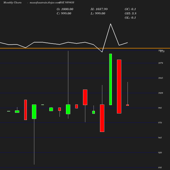Click the close value 'C: 999.00'

click(x=64, y=14)
